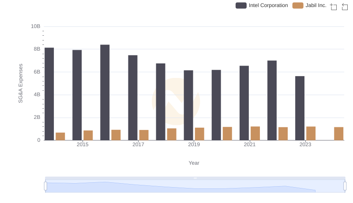Image resolution: width=353 pixels, height=203 pixels.
Task: Select the right data zoom slider handle
Action: [345, 186]
